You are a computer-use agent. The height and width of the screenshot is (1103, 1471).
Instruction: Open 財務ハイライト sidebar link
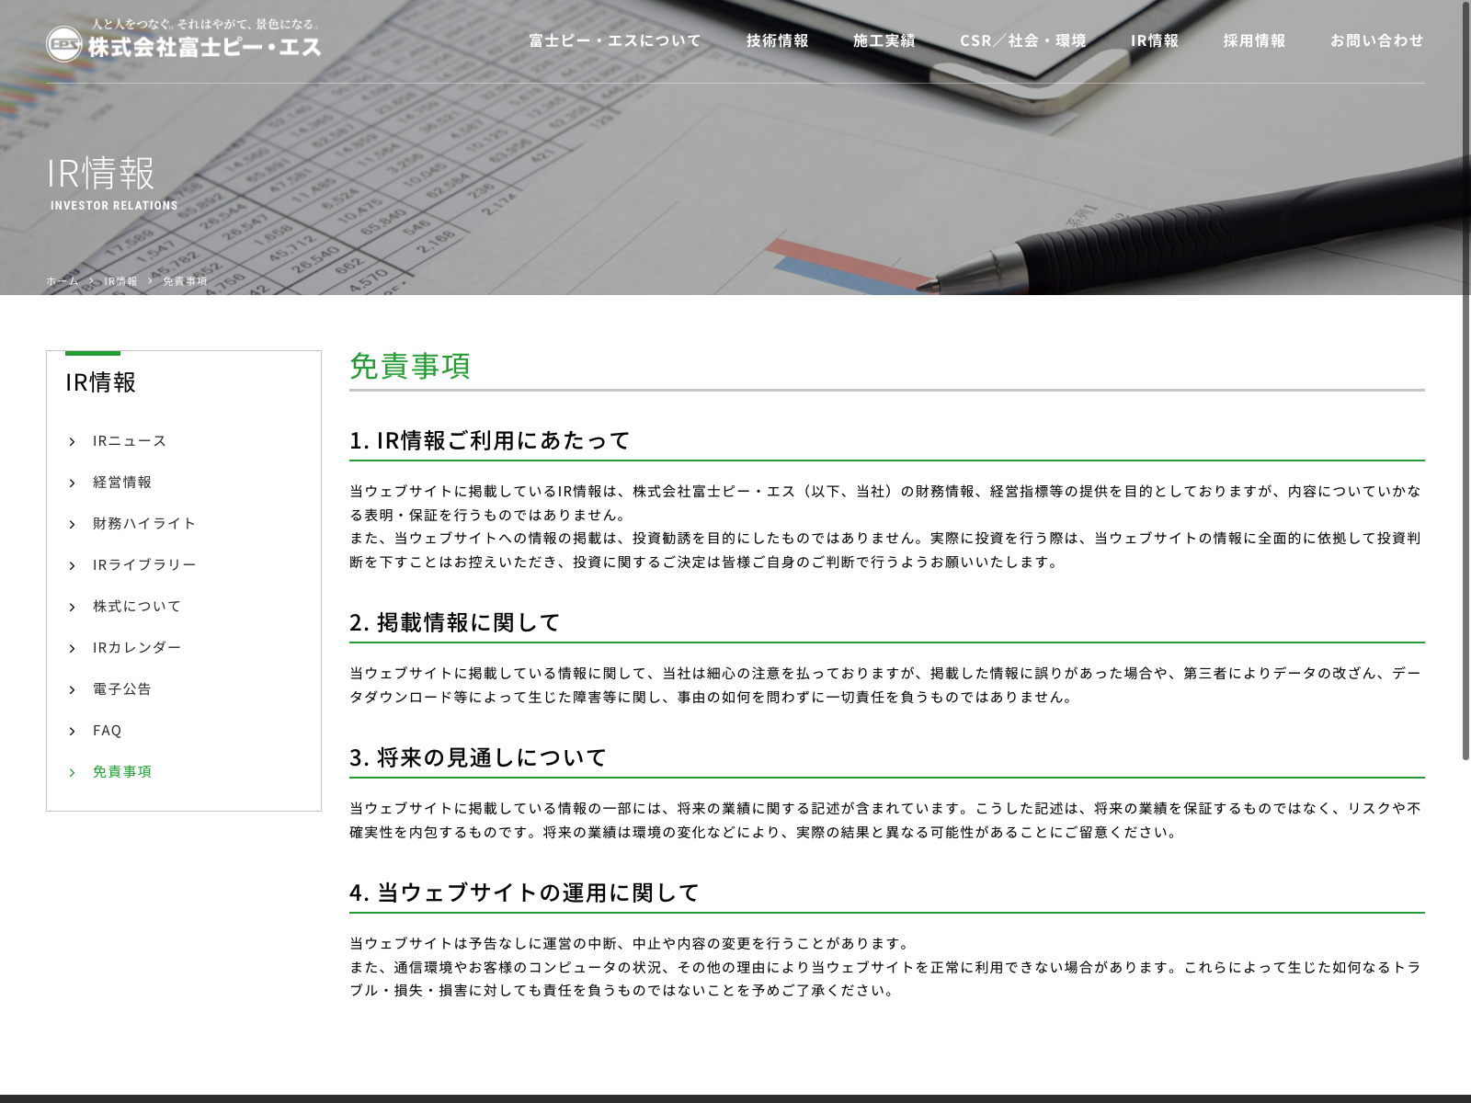point(144,524)
